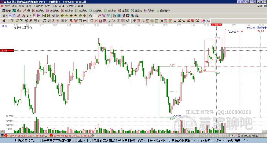Screen dimensions: 267x143
Task: Click the colored flag icon
Action: click(39, 16)
